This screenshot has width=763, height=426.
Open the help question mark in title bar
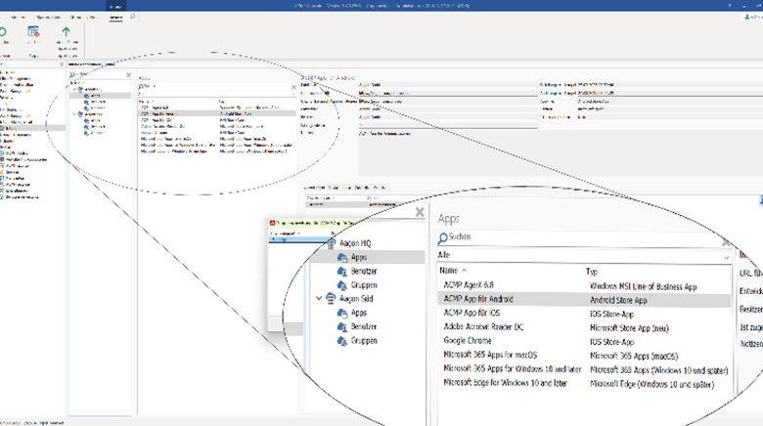point(729,5)
